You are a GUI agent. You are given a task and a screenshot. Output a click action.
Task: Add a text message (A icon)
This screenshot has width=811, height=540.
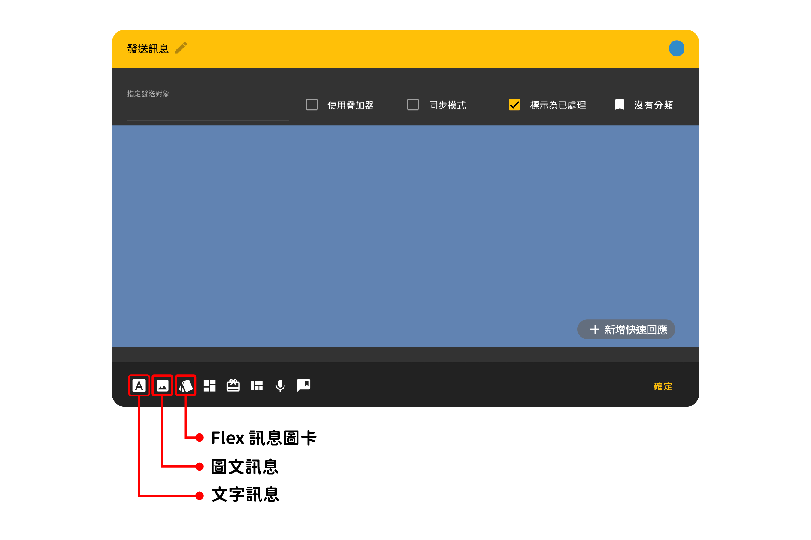point(139,385)
